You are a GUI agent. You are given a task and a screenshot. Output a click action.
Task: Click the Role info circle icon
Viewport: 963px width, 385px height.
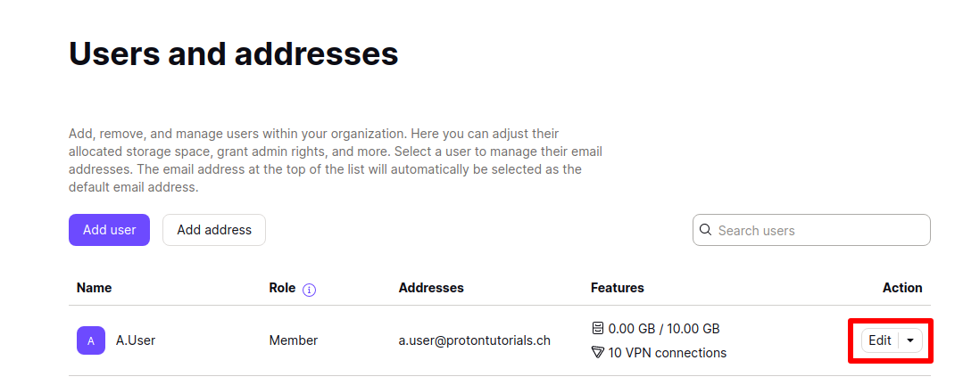click(x=310, y=290)
